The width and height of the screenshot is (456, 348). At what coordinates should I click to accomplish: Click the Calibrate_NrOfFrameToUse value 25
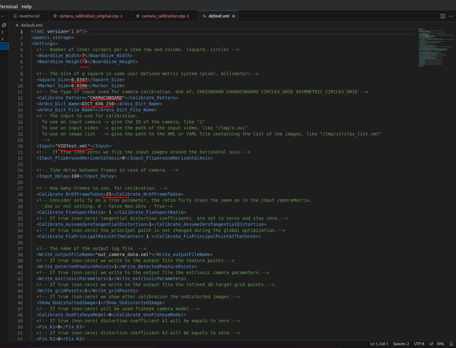(109, 194)
